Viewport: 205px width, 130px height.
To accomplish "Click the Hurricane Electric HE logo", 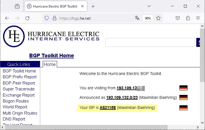I will tap(14, 36).
